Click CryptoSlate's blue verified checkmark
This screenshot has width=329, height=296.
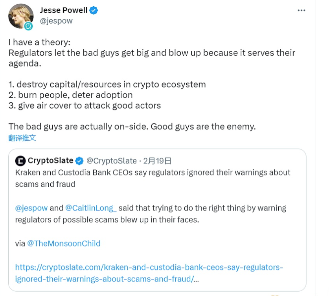79,160
